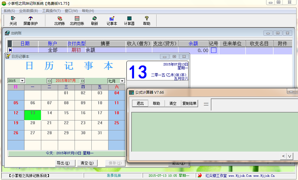Open the 工具操作(T) menu
The image size is (298, 180).
51,11
